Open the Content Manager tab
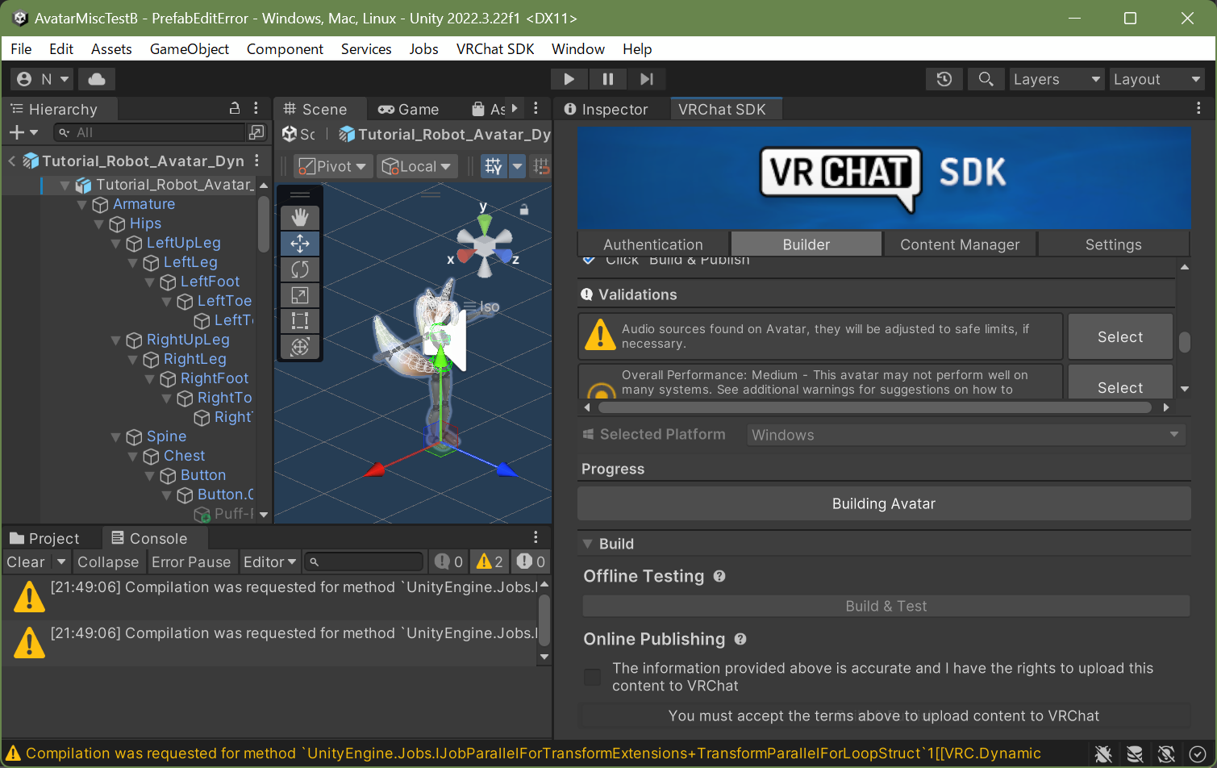The height and width of the screenshot is (768, 1217). coord(960,244)
